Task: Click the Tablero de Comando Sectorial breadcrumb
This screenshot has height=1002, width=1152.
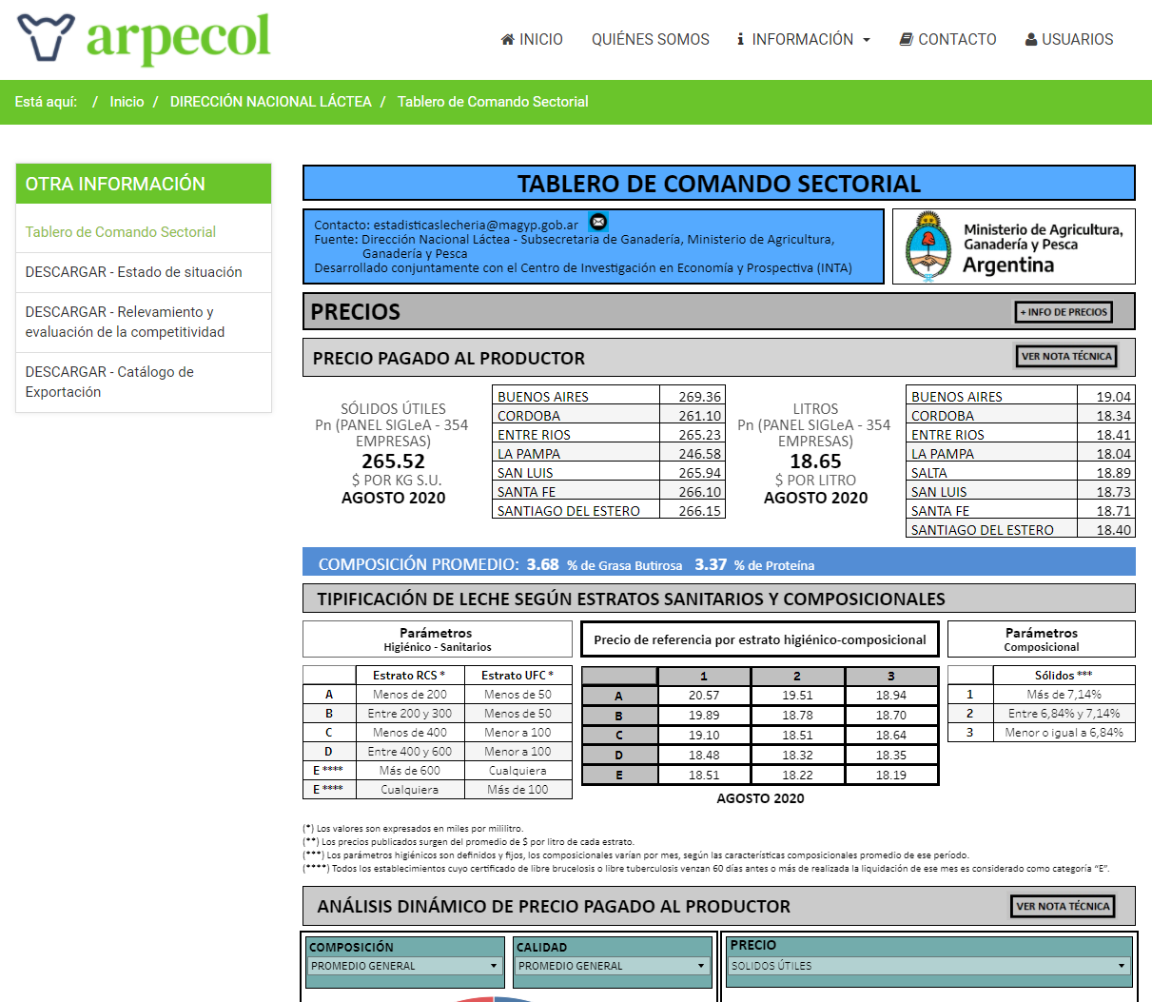Action: pyautogui.click(x=493, y=102)
